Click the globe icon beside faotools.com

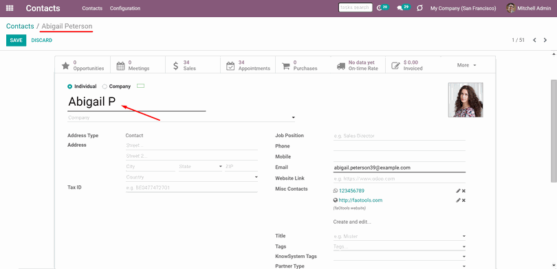point(336,200)
